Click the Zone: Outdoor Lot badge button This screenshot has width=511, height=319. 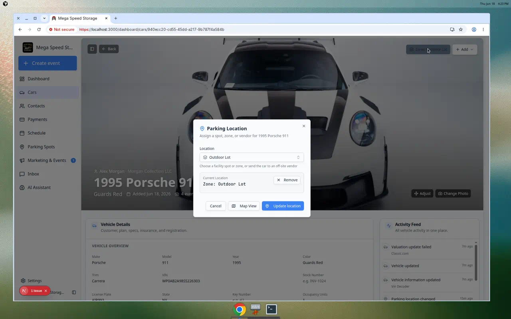pos(428,49)
